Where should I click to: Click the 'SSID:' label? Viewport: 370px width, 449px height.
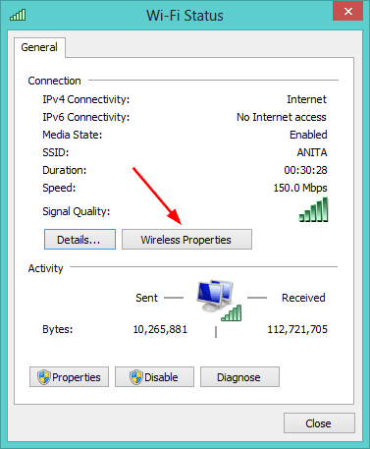click(56, 152)
